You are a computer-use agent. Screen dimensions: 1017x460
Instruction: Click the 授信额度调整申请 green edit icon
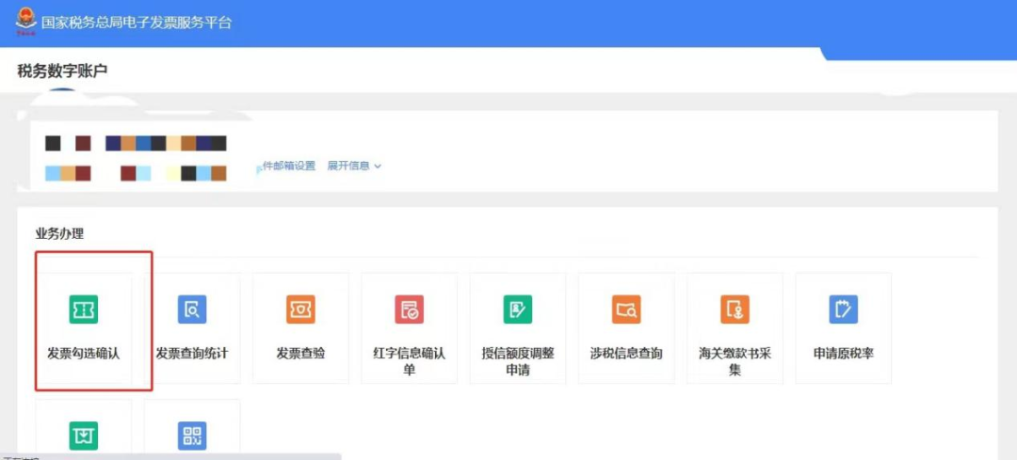518,309
